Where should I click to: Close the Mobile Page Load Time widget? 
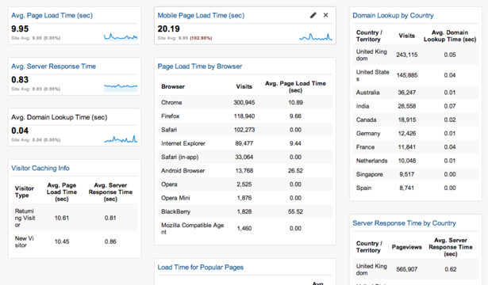(x=325, y=15)
